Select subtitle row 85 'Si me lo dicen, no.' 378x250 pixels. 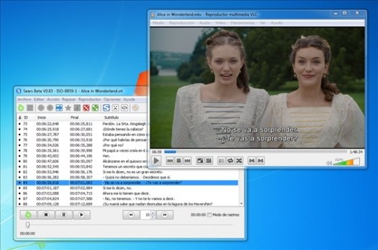coord(128,188)
